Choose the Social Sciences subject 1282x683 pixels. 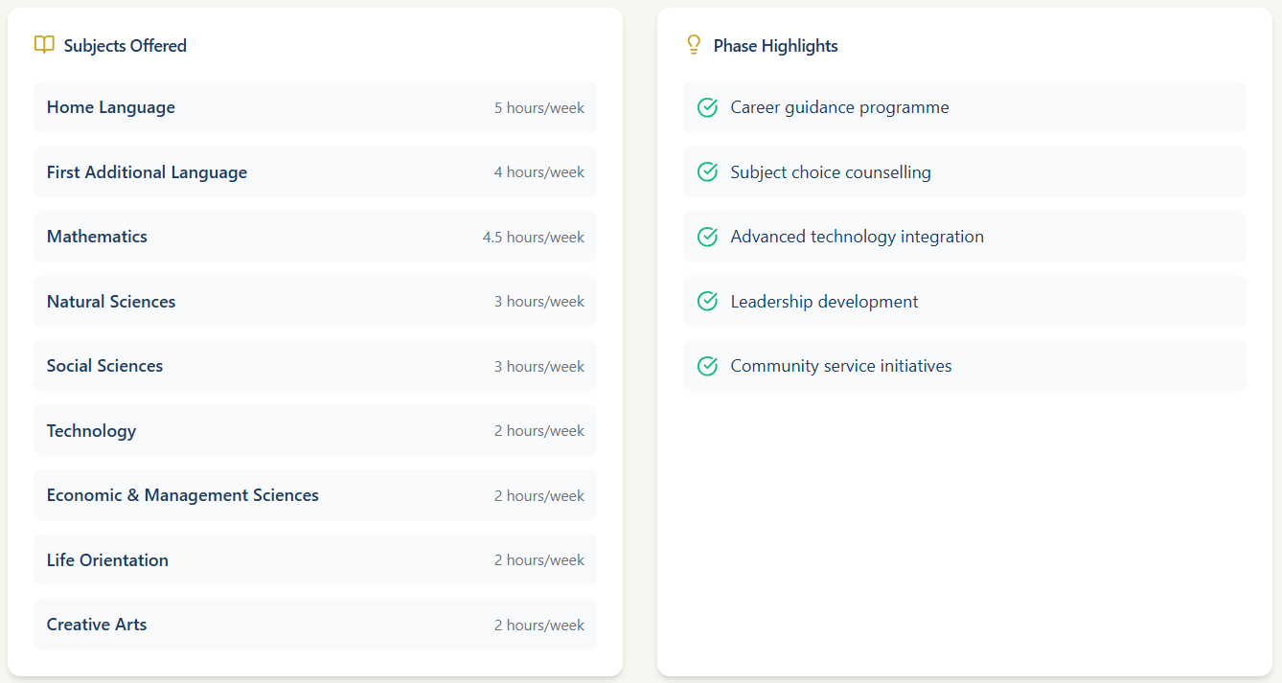pyautogui.click(x=104, y=366)
